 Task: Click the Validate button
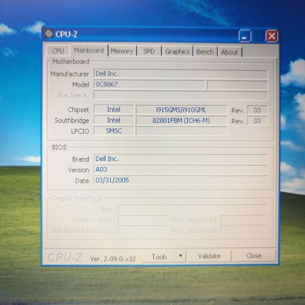click(209, 255)
